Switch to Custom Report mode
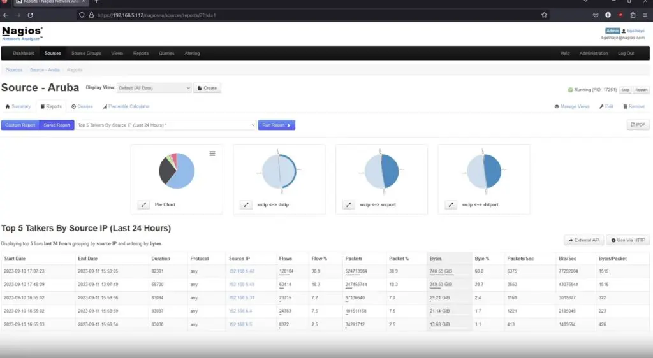The image size is (653, 358). [20, 125]
